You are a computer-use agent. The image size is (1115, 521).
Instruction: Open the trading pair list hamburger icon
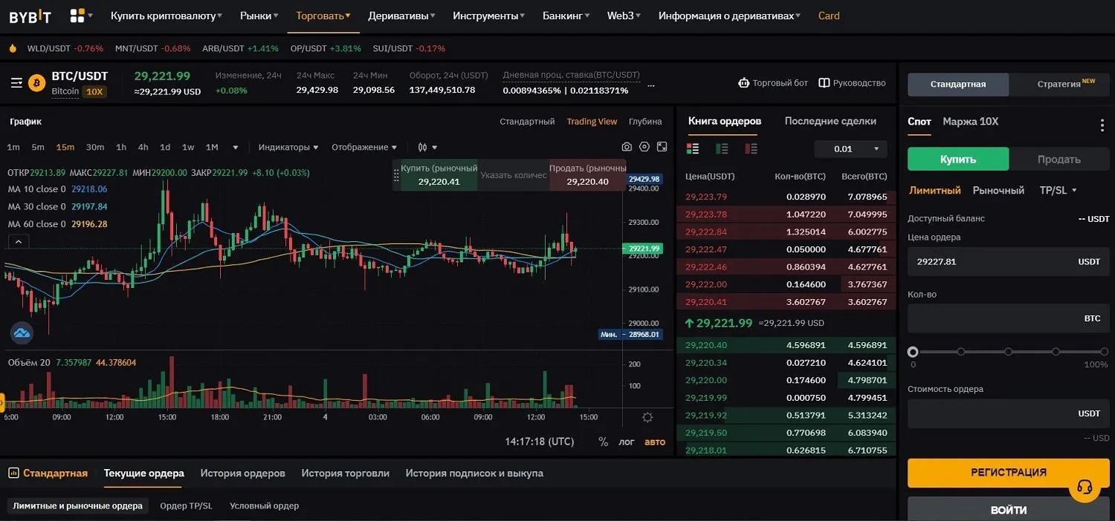(16, 83)
